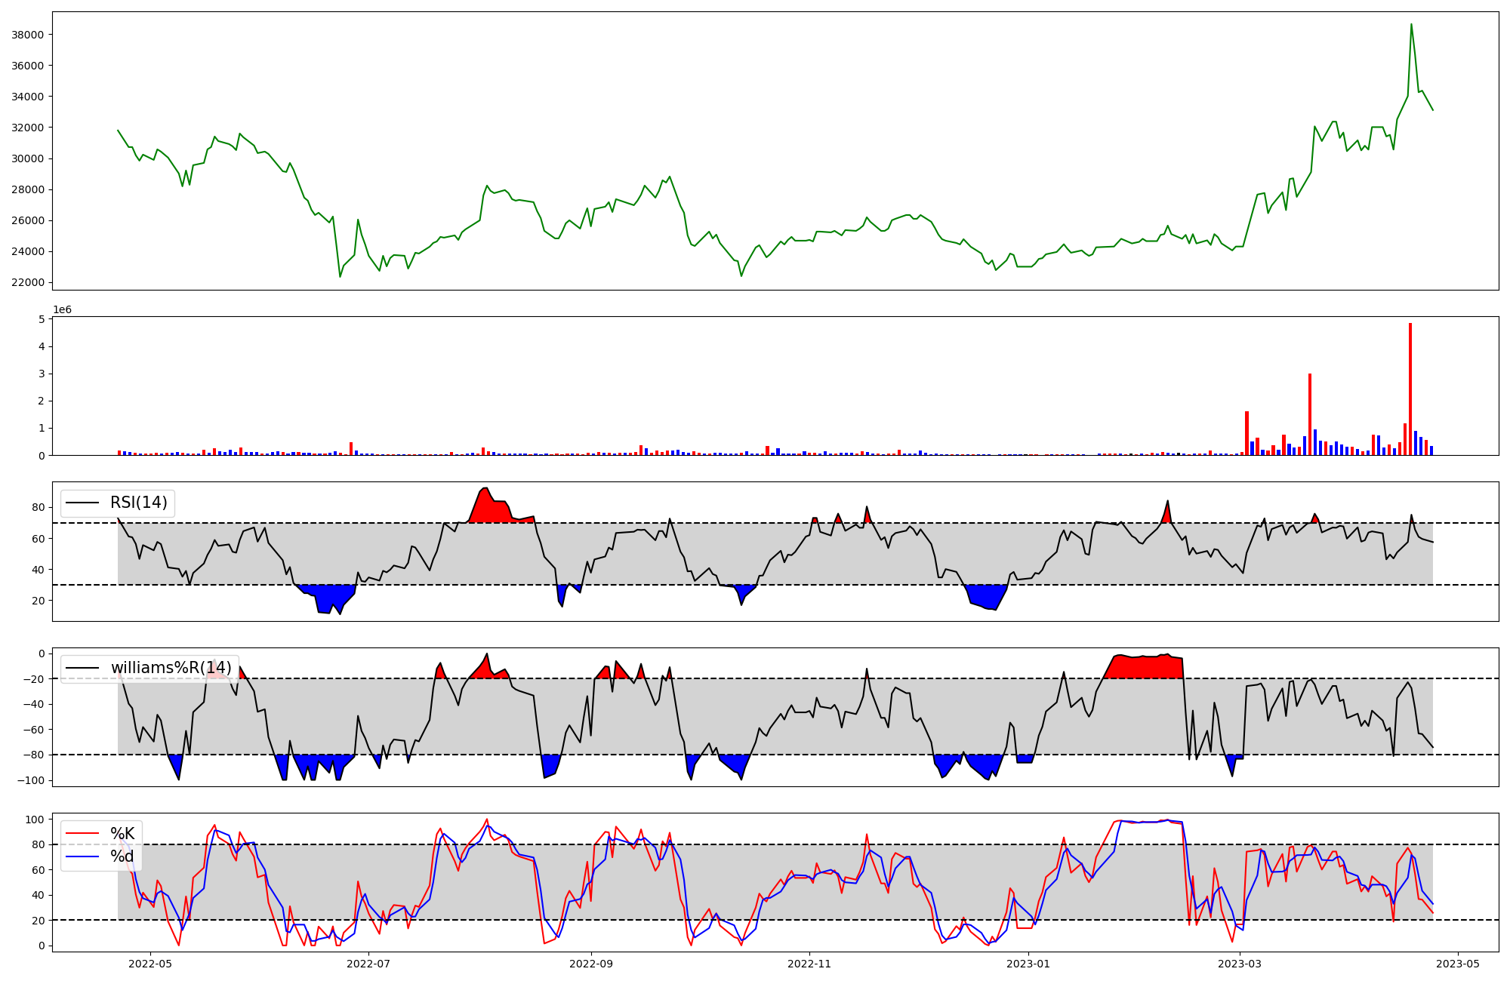Click the 2022-05 date tick label
The image size is (1510, 981).
150,964
